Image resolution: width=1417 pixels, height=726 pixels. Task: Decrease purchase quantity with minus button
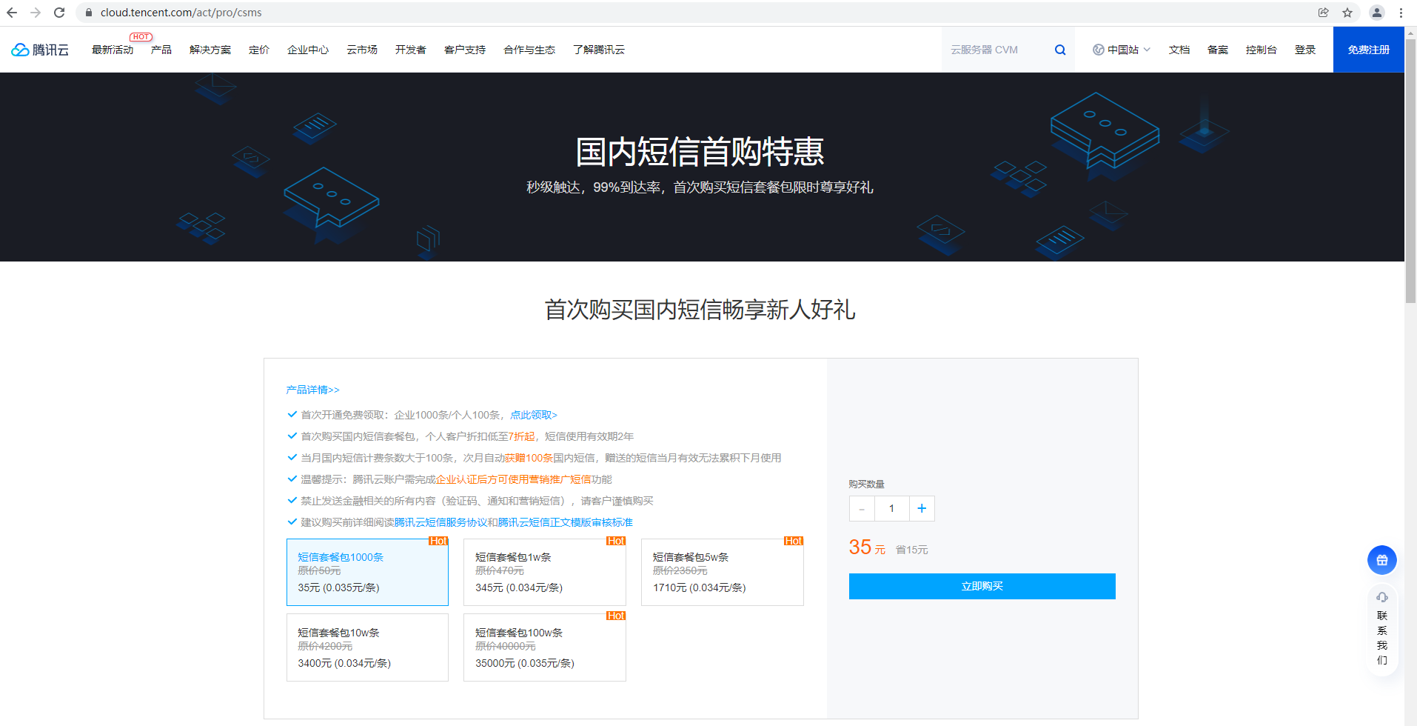pos(862,508)
